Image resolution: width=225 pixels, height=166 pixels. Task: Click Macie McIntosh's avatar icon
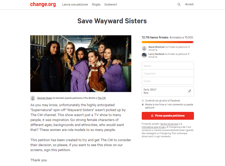pos(144,48)
